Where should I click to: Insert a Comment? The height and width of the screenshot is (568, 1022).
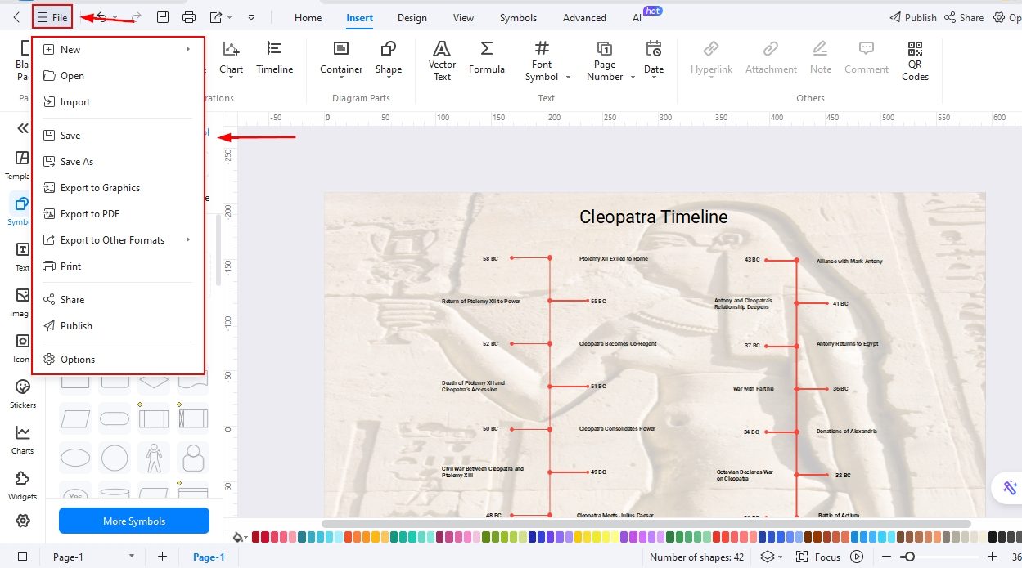[x=866, y=57]
